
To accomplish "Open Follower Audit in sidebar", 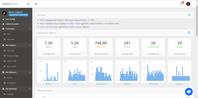I will coord(13,56).
